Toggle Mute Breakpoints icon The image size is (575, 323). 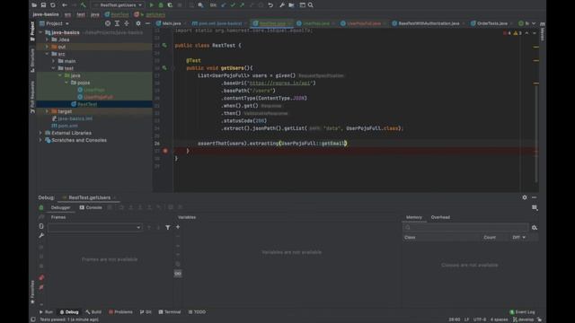point(41,287)
